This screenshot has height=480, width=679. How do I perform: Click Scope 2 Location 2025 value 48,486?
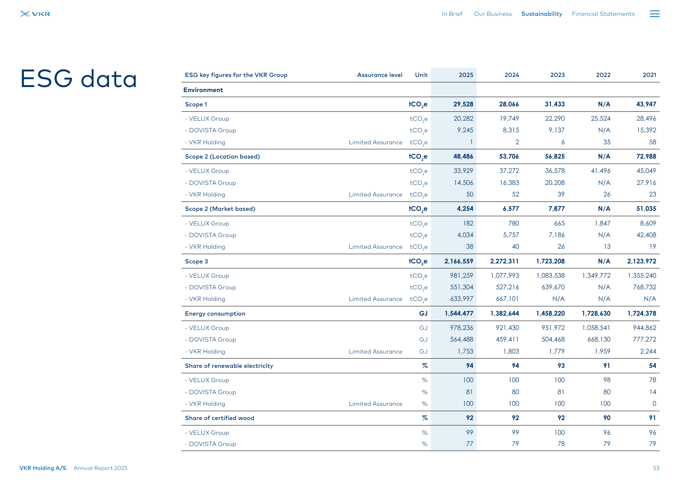pyautogui.click(x=463, y=156)
